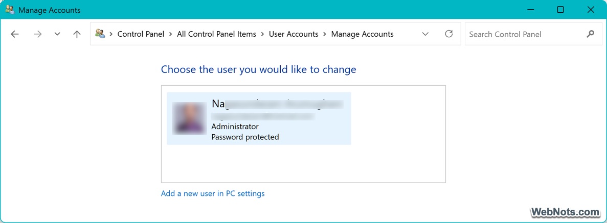This screenshot has width=607, height=223.
Task: Maximize the Manage Accounts window
Action: point(560,10)
